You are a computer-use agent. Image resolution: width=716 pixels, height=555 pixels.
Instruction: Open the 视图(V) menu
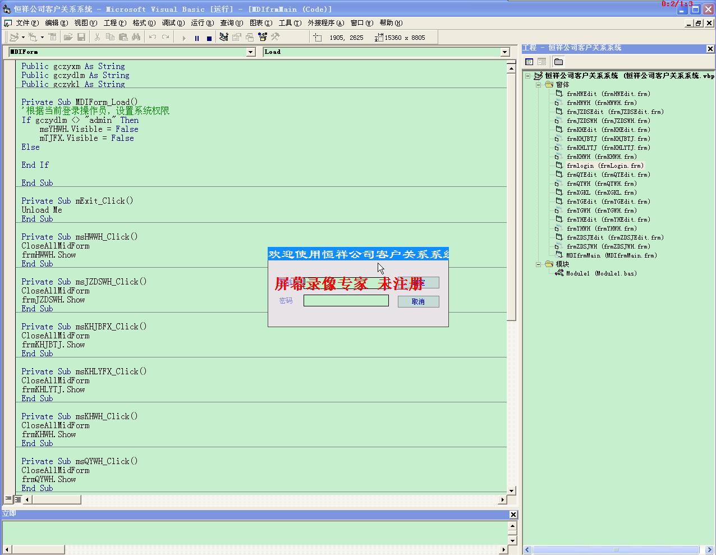point(85,23)
